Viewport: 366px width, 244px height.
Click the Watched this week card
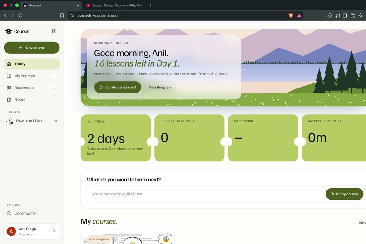pyautogui.click(x=334, y=138)
